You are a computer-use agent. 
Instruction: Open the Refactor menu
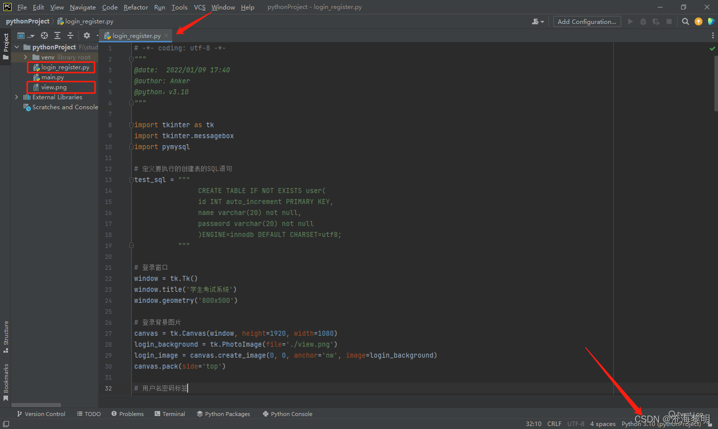[x=136, y=7]
